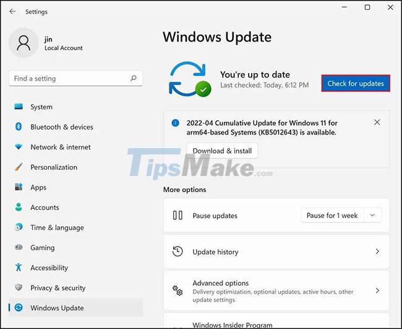Click 'Delivery optimization, optional updates' description
Viewport: 402px width, 329px height.
coord(273,296)
